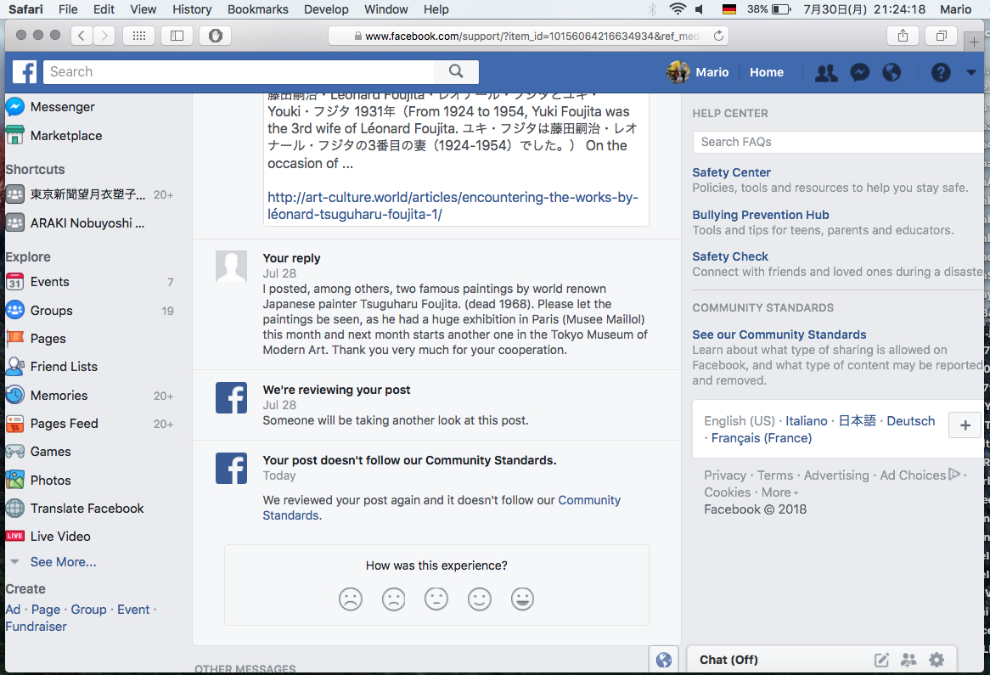Click the search magnifier button
The image size is (990, 675).
pos(456,71)
